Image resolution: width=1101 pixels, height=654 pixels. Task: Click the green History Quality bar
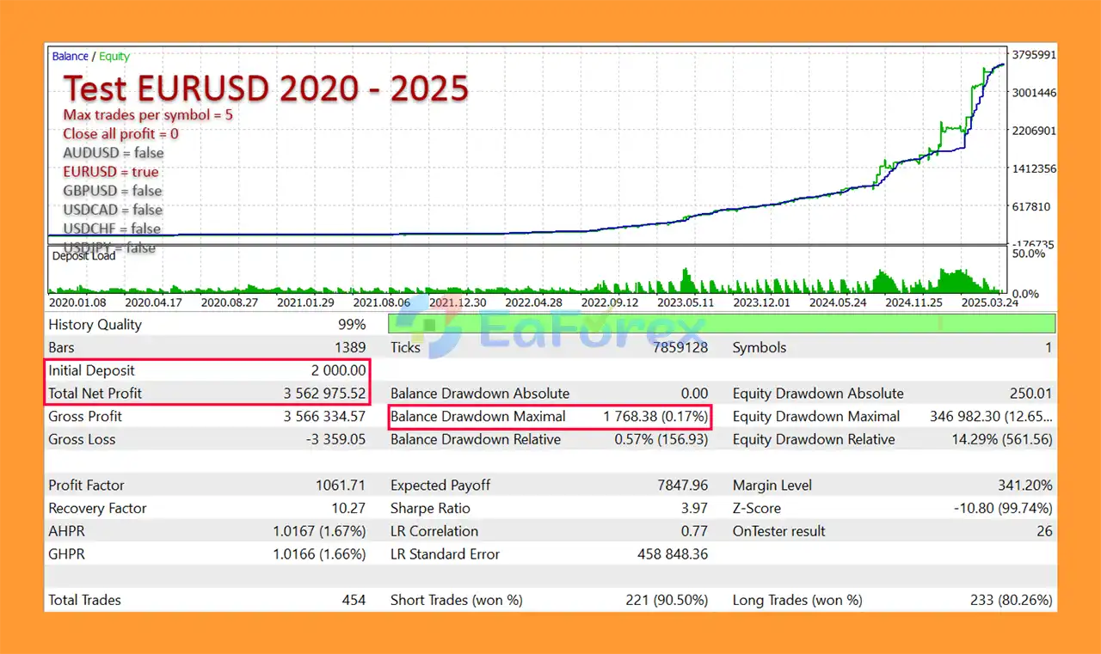click(721, 324)
